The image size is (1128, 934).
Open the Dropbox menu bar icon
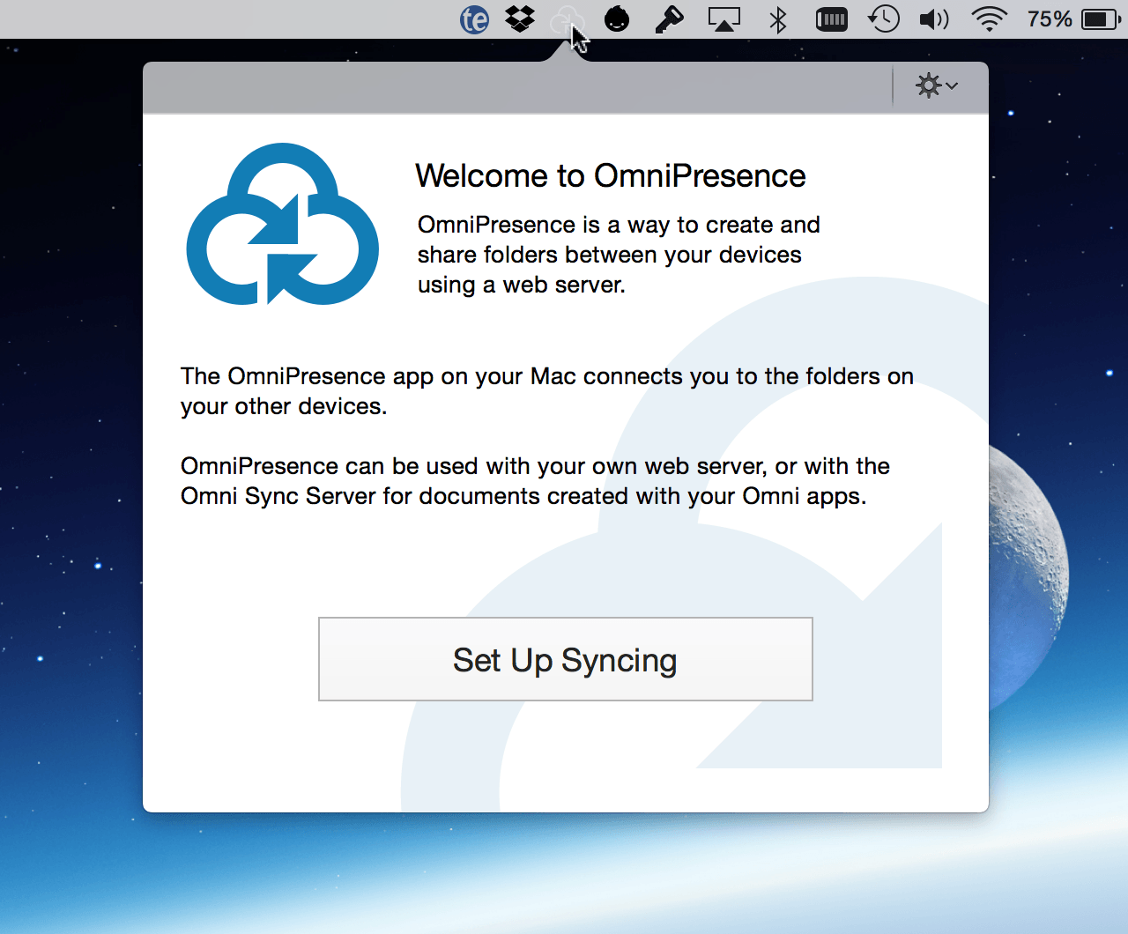(x=520, y=19)
